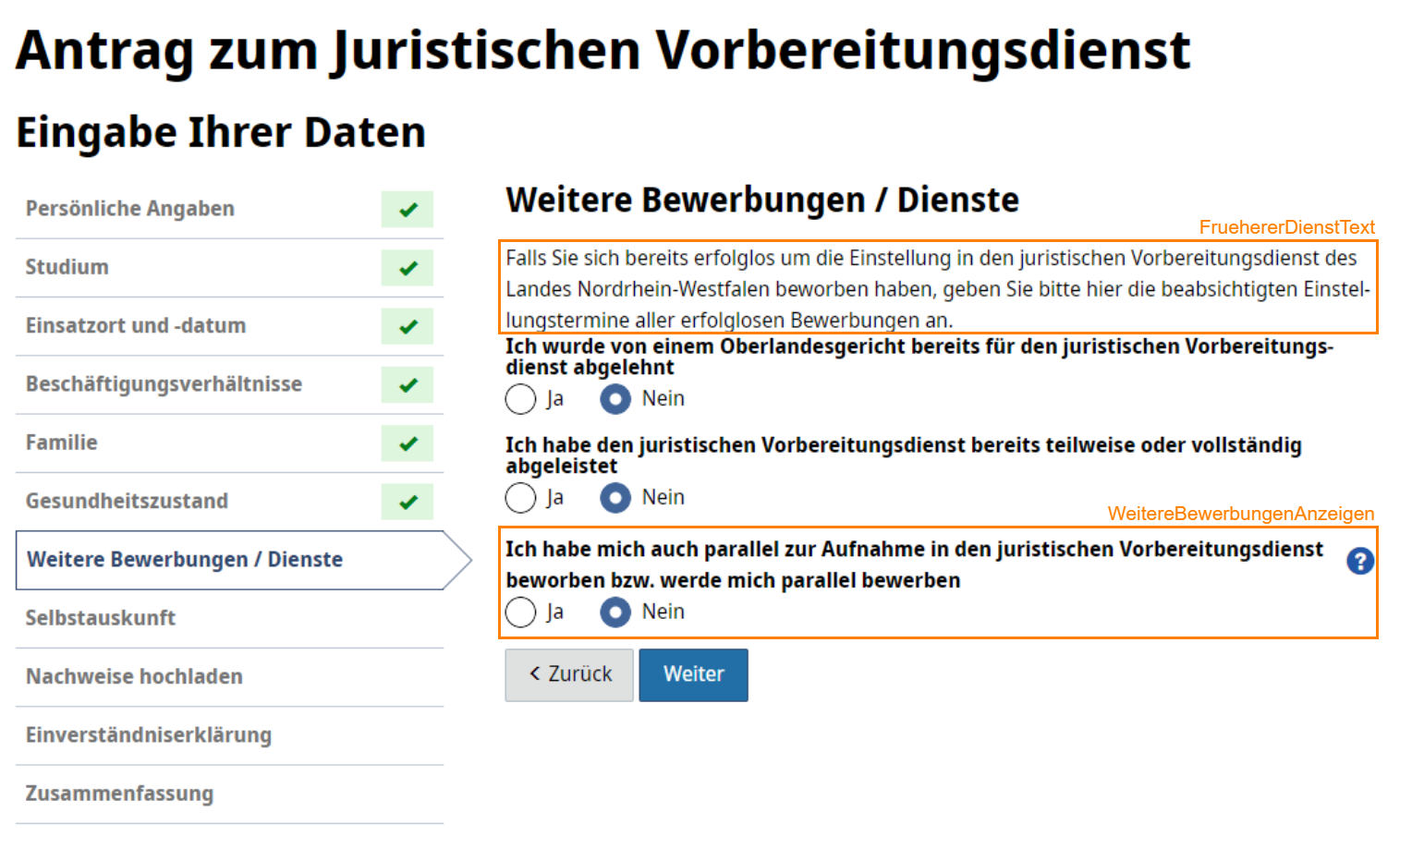Click the Weitere Bewerbungen / Dienste heading

(x=762, y=200)
